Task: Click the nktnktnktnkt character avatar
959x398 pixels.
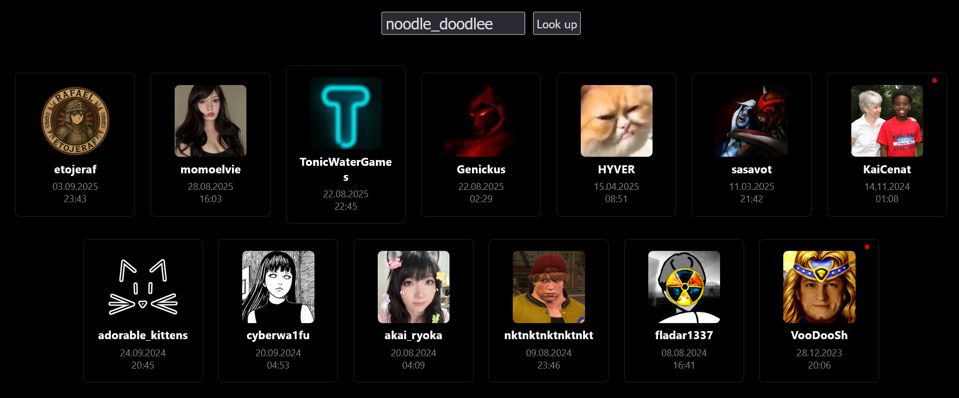Action: click(549, 287)
